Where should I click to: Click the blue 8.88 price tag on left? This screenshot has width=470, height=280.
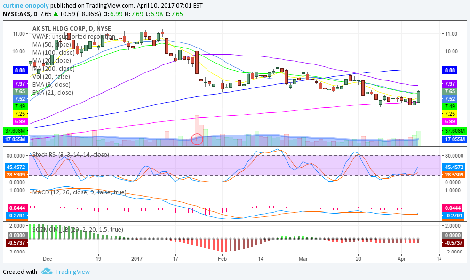click(x=20, y=70)
